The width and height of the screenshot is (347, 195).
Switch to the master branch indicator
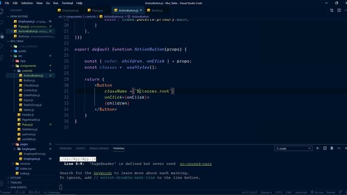(x=7, y=192)
